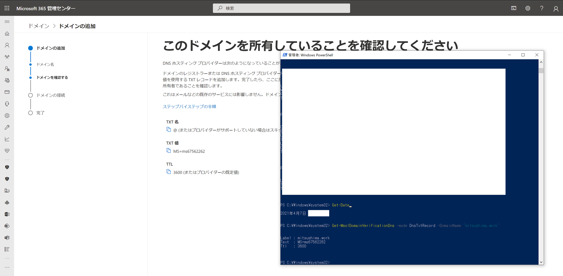Open Endpoint Manager icon in the sidebar

click(x=7, y=191)
